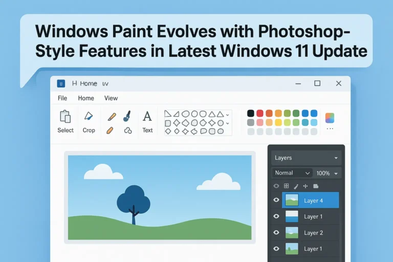Choose the peach light-orange swatch
This screenshot has width=393, height=262.
[x=269, y=122]
